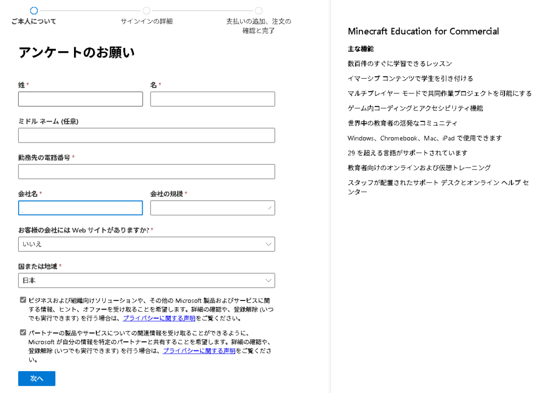Click the 教育者向けのオンラインおよび仮想トレーニング text
The width and height of the screenshot is (545, 393).
419,168
